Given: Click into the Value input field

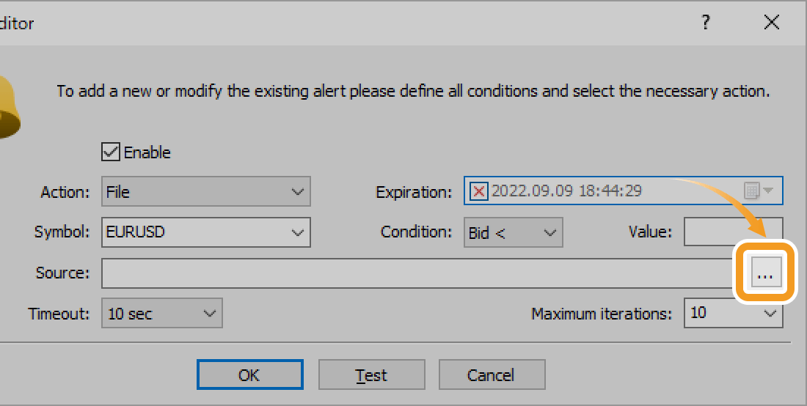Looking at the screenshot, I should click(x=733, y=232).
